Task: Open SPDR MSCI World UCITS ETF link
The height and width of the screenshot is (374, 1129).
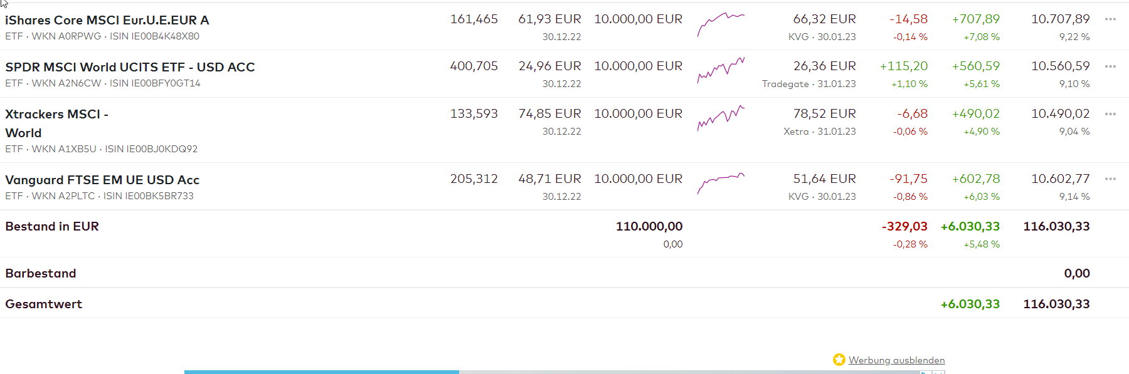Action: coord(130,67)
